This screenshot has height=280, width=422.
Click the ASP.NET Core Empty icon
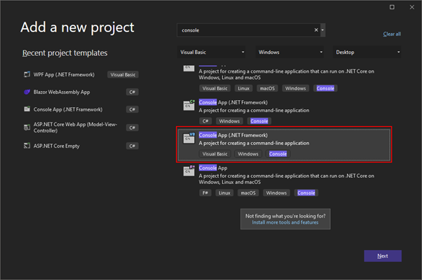pyautogui.click(x=27, y=146)
